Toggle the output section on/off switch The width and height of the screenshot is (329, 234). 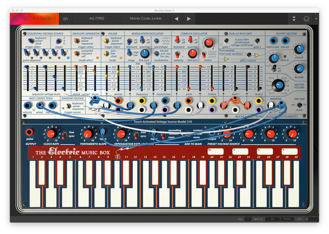(x=274, y=68)
